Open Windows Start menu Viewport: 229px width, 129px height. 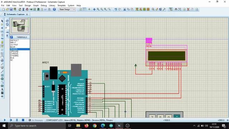pos(4,126)
